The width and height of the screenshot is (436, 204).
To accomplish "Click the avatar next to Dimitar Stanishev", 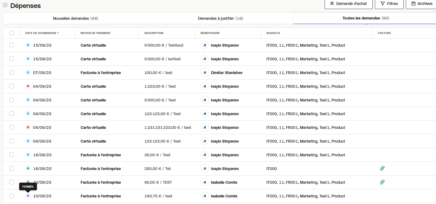I will 205,72.
